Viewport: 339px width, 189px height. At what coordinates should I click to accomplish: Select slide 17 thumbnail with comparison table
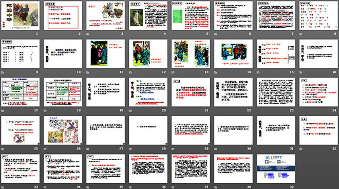coord(21,92)
